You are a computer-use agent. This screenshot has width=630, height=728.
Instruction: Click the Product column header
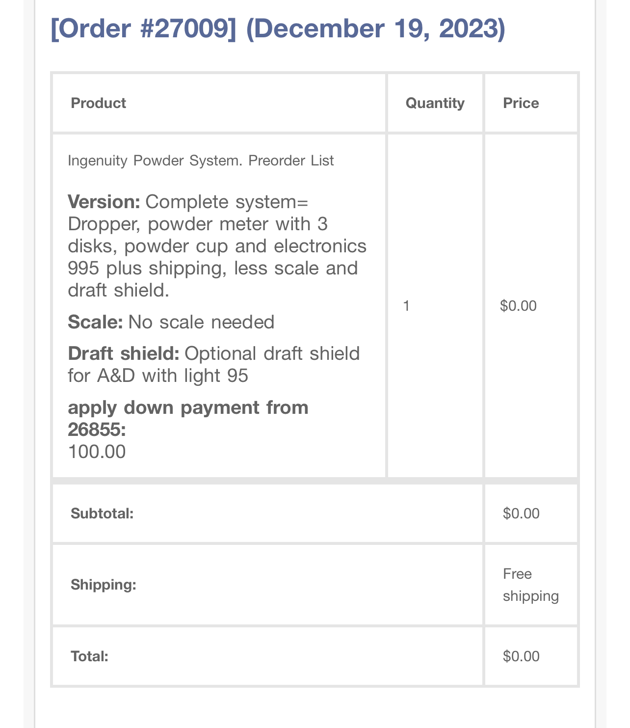(98, 103)
